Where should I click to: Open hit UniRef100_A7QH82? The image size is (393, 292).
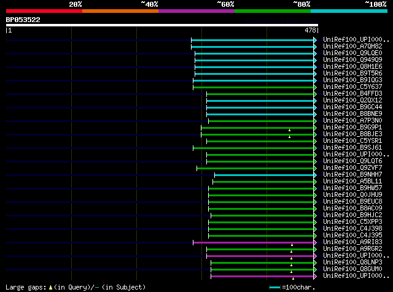(x=352, y=47)
